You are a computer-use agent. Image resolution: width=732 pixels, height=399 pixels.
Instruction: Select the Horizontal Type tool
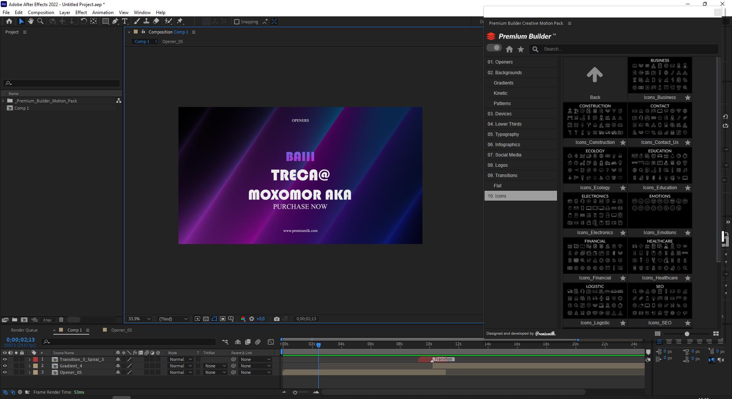point(124,22)
